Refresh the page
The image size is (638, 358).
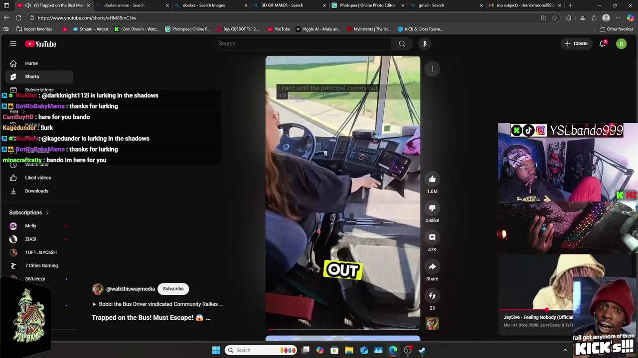point(19,18)
